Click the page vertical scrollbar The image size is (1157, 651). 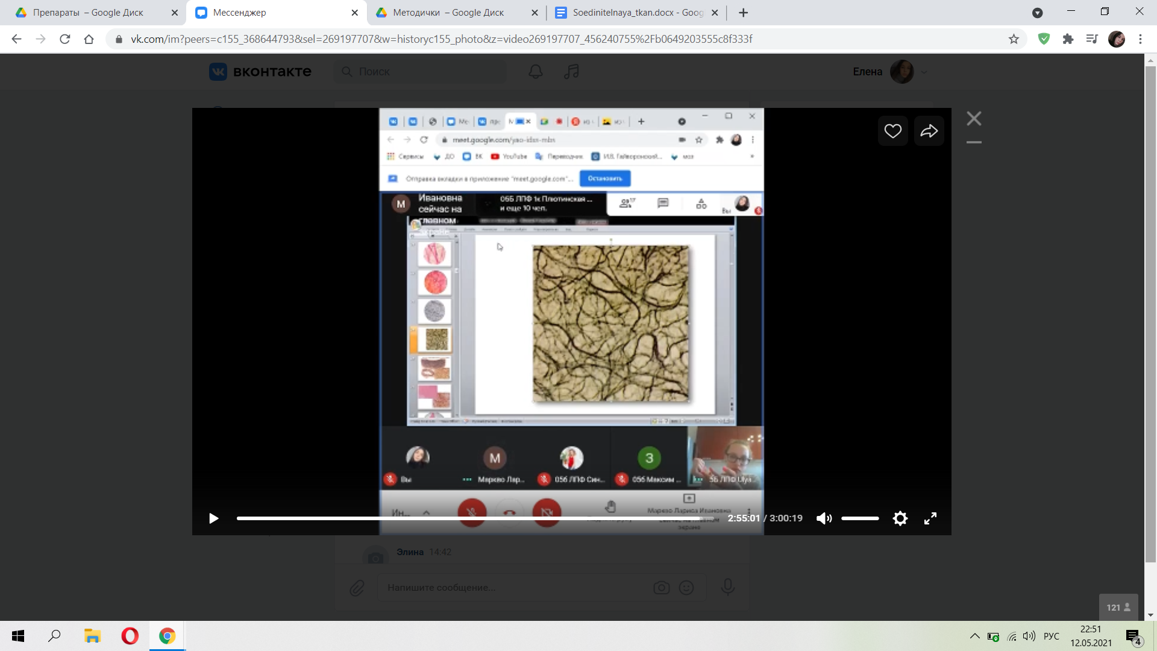tap(1150, 313)
